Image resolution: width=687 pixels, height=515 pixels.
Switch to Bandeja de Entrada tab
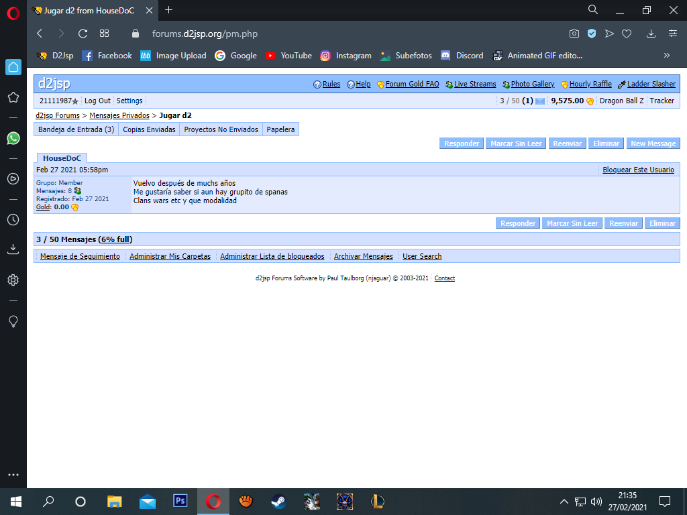76,129
